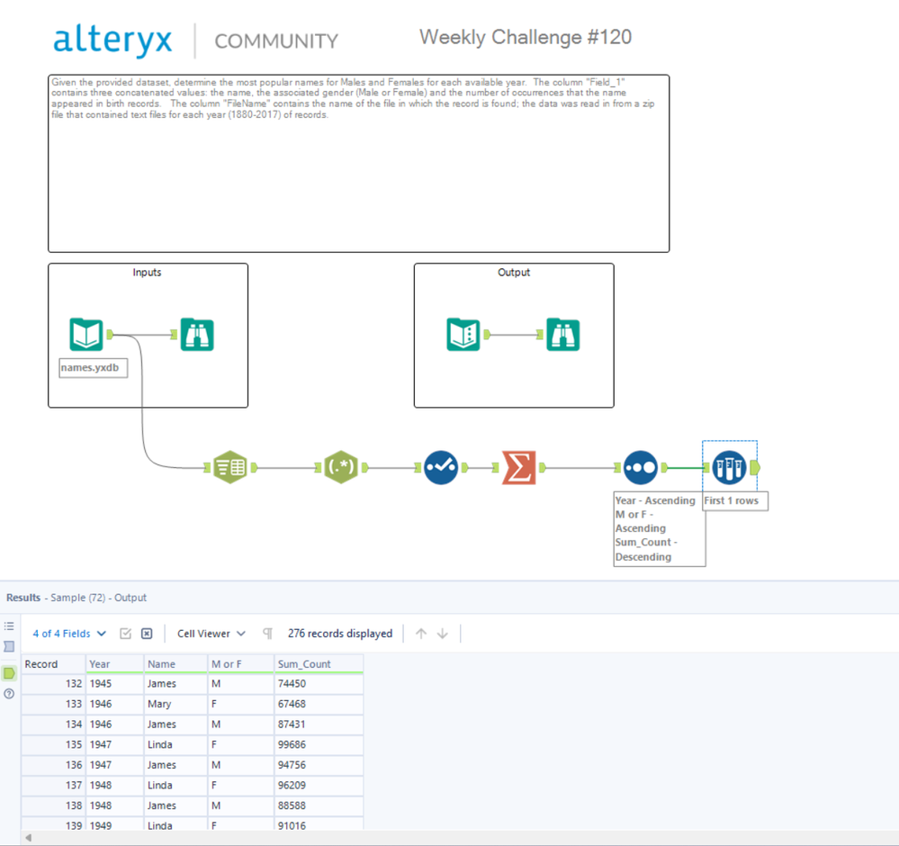Select cell with Sum_Count 67468
The height and width of the screenshot is (846, 899).
coord(319,704)
